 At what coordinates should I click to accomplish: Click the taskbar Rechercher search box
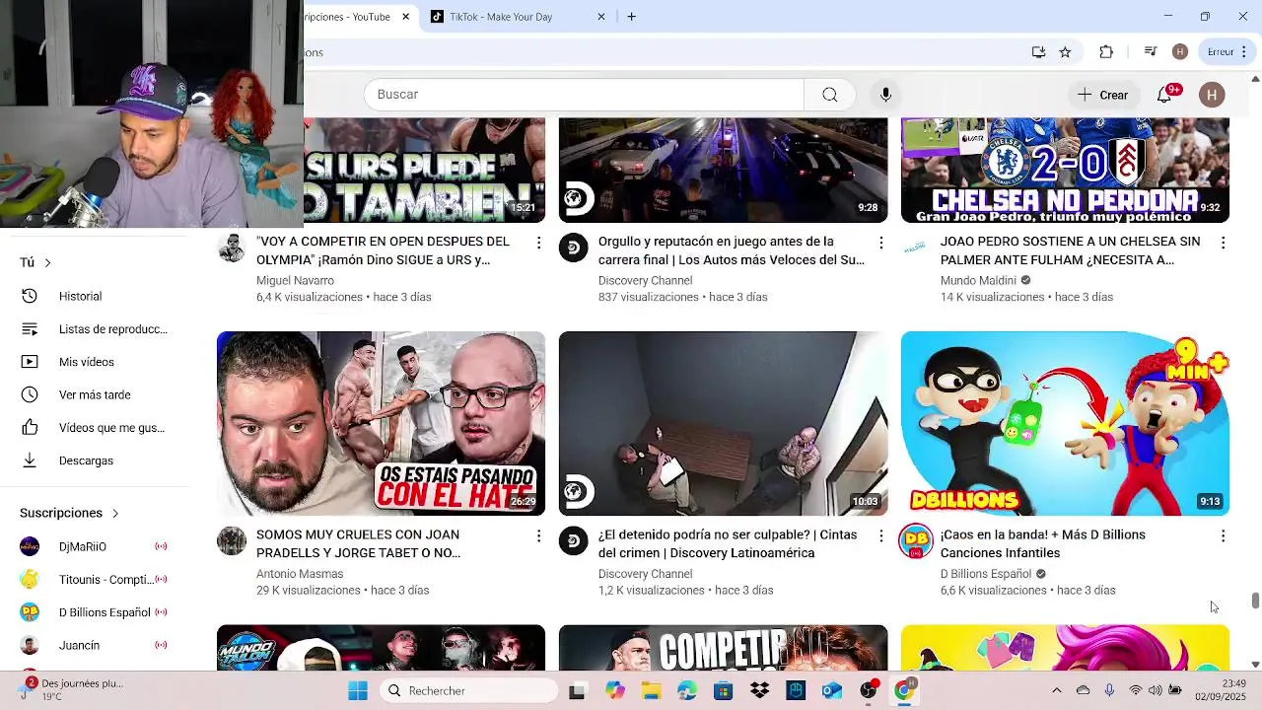467,691
